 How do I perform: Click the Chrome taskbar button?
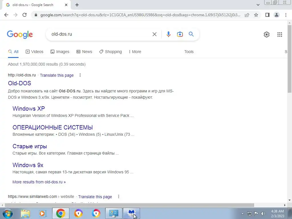[60, 213]
